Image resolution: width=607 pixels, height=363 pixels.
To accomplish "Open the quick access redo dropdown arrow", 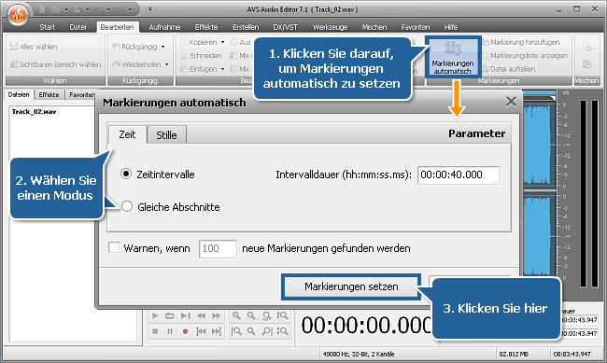I will 130,9.
